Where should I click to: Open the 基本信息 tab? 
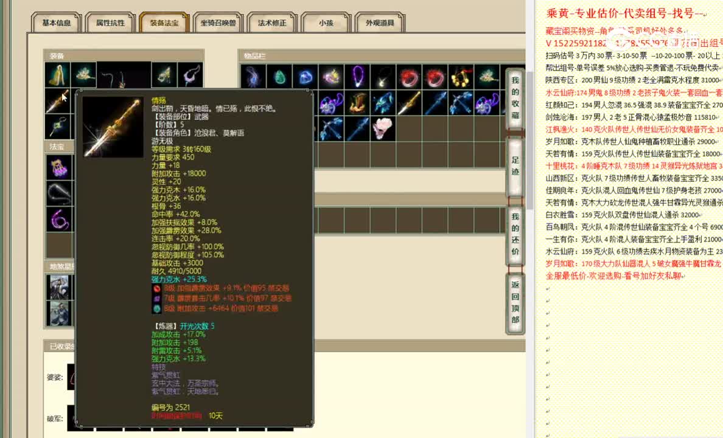click(x=56, y=23)
